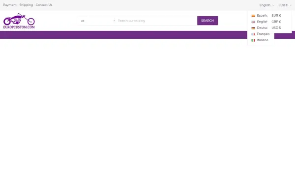Open the Payment link in top bar
Image resolution: width=295 pixels, height=184 pixels.
[x=10, y=5]
